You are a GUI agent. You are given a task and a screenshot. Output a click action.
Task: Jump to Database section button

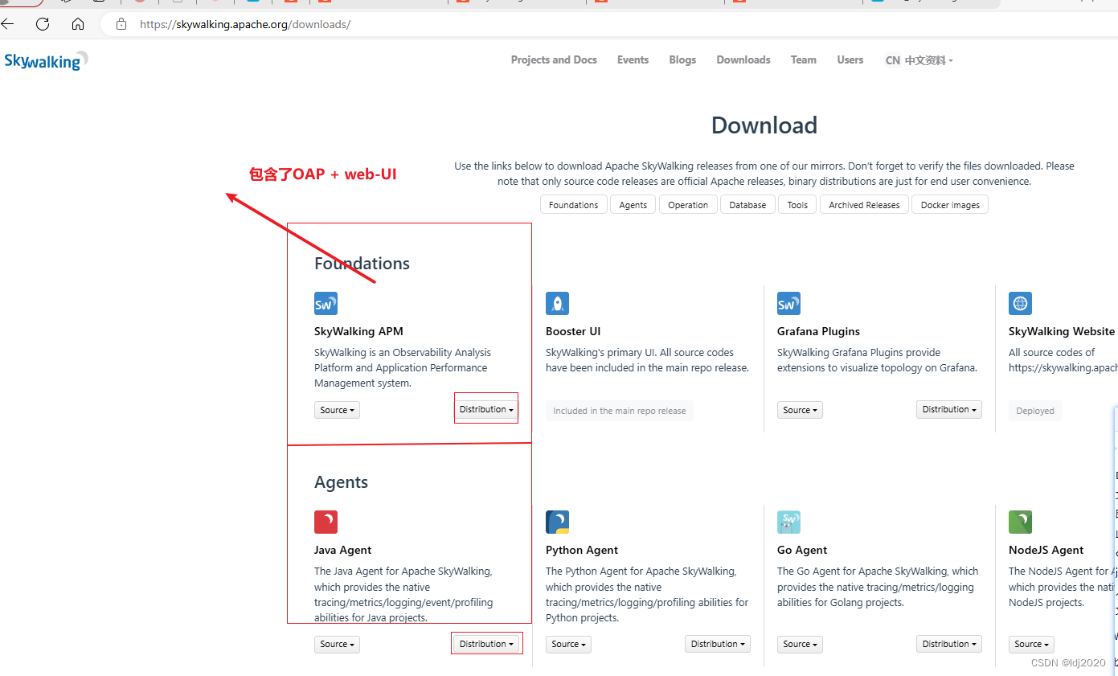point(748,204)
